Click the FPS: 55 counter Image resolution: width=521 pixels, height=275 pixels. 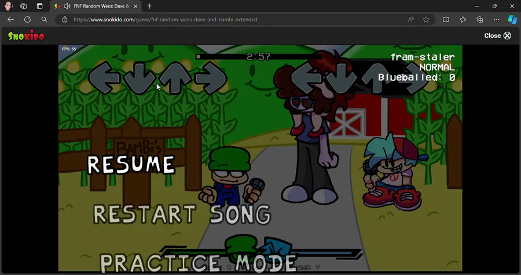[69, 49]
